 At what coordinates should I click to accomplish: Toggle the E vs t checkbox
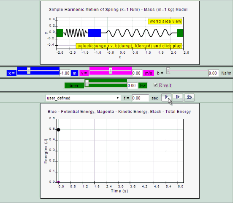click(x=155, y=85)
